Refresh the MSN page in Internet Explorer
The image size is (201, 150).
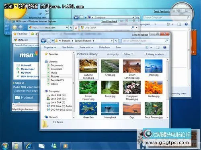71,28
